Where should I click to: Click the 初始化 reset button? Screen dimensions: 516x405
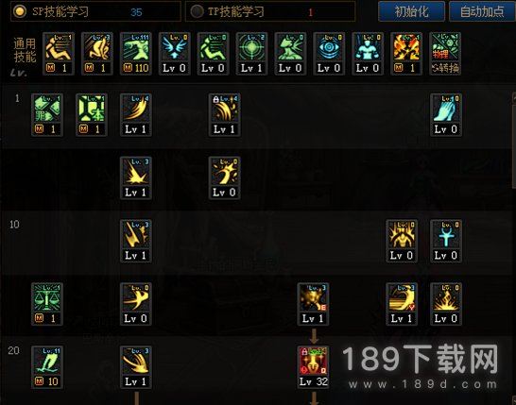click(411, 11)
